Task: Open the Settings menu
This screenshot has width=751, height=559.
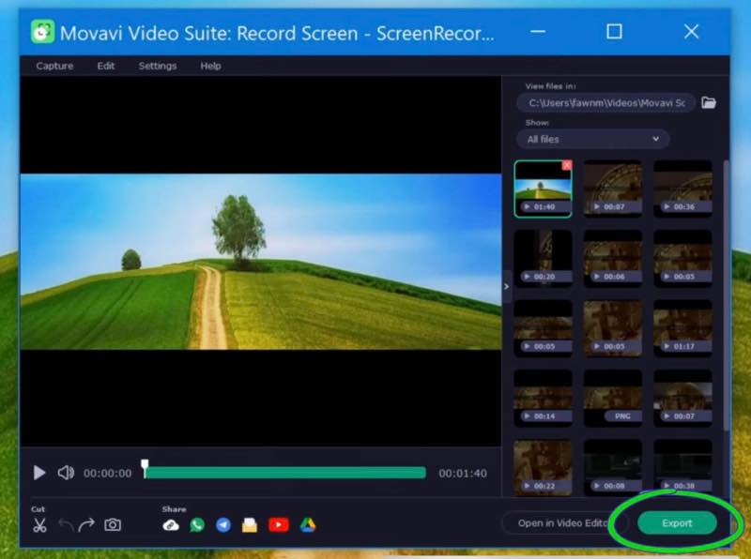Action: pyautogui.click(x=157, y=66)
